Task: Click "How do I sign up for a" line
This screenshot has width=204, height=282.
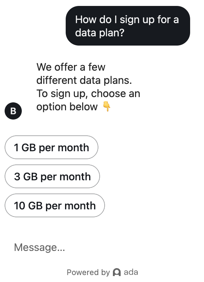Action: 127,19
